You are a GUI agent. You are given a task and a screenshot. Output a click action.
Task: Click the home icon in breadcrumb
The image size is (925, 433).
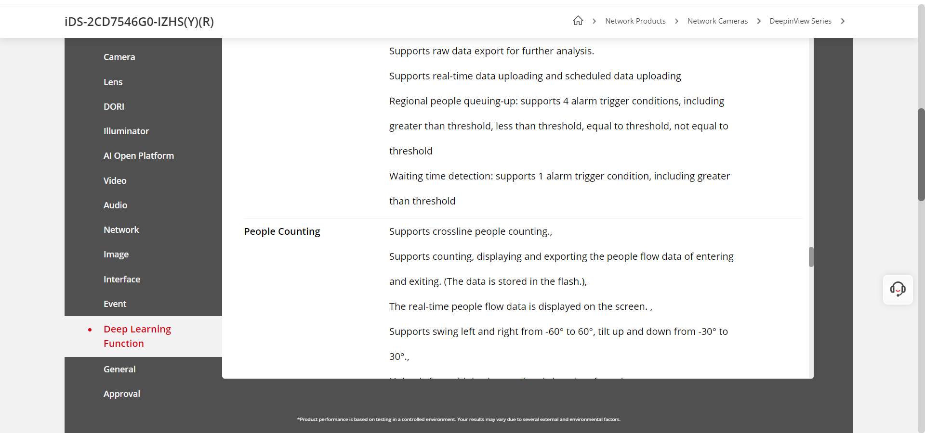(x=578, y=21)
